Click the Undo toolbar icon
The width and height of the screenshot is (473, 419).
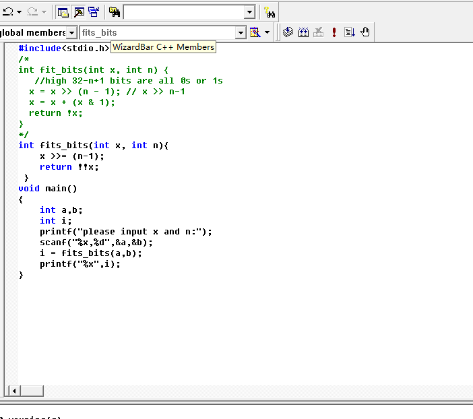click(8, 12)
